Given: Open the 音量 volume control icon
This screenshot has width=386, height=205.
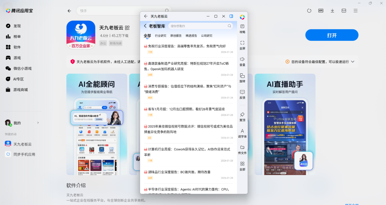Looking at the screenshot, I should pyautogui.click(x=242, y=59).
